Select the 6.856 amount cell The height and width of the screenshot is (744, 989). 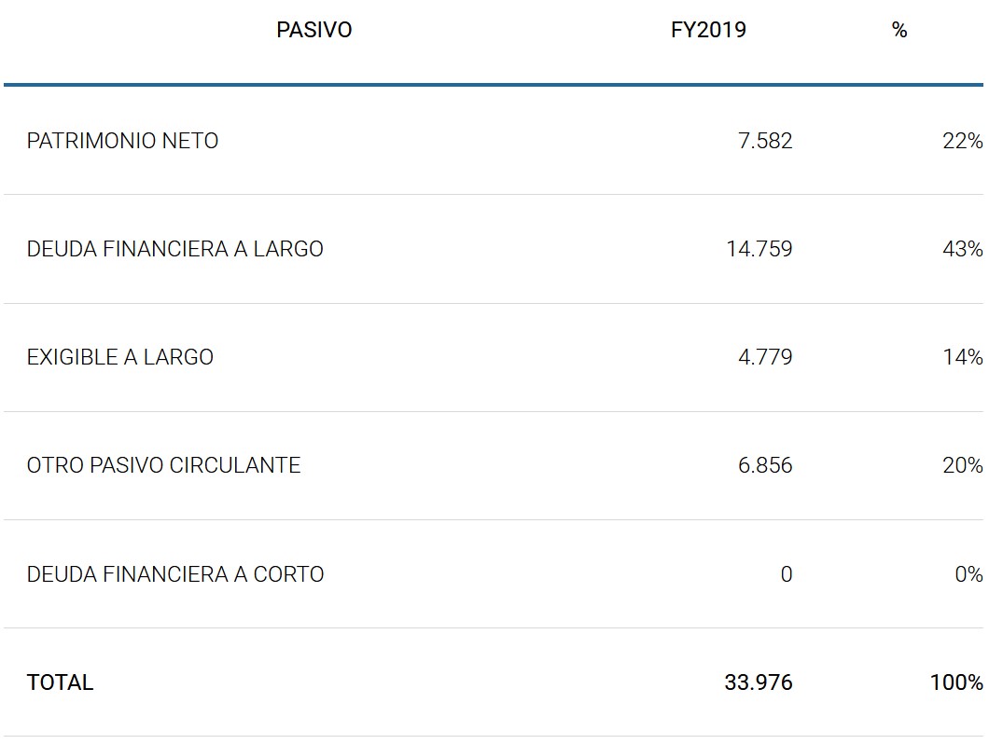click(764, 465)
